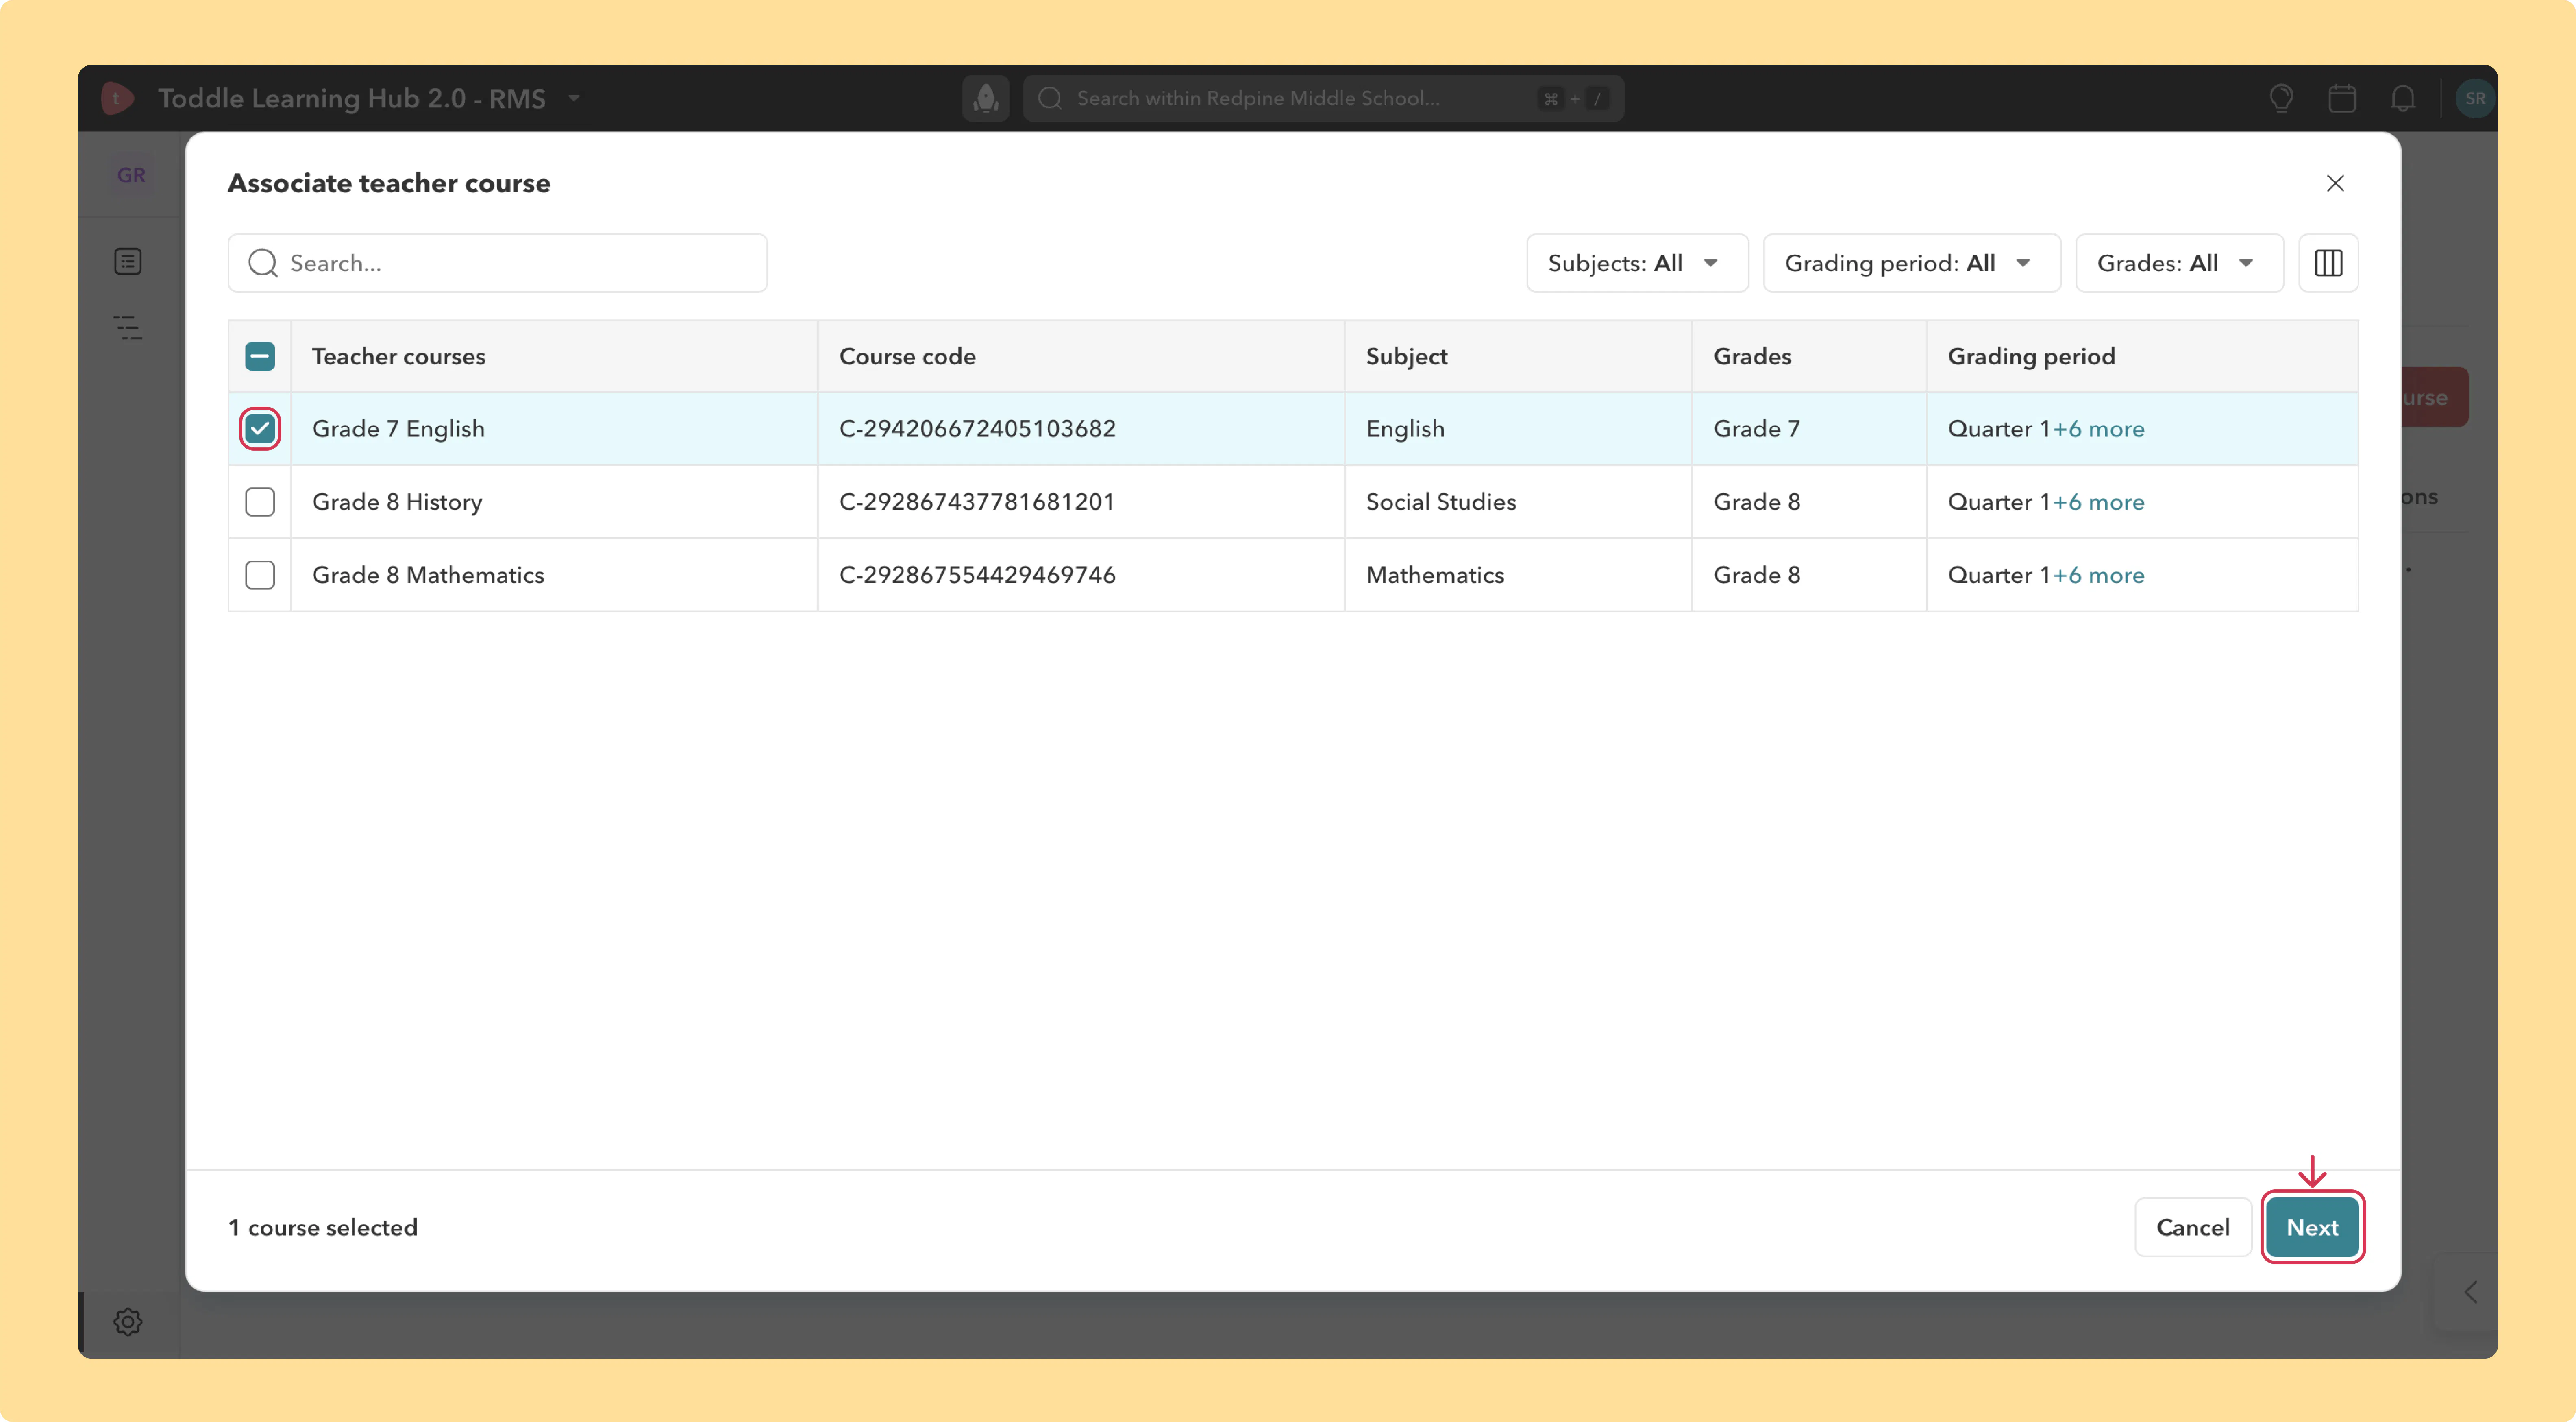2576x1422 pixels.
Task: Select the Grade 8 History course name
Action: [x=397, y=502]
